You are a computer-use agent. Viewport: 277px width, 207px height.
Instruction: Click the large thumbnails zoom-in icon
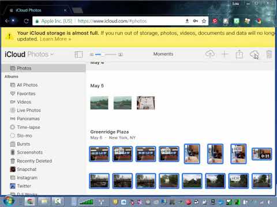coord(121,55)
